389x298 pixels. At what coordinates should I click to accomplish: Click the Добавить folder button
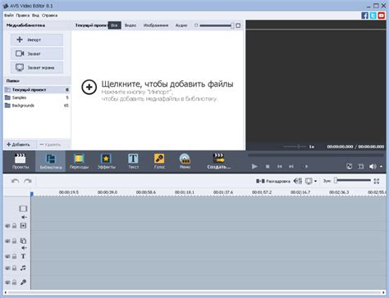18,144
